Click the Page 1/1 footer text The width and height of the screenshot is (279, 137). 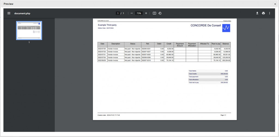tap(223, 115)
